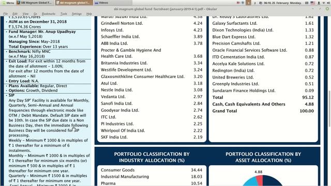The height and width of the screenshot is (186, 331).
Task: Open the Help menu
Action: [x=89, y=14]
